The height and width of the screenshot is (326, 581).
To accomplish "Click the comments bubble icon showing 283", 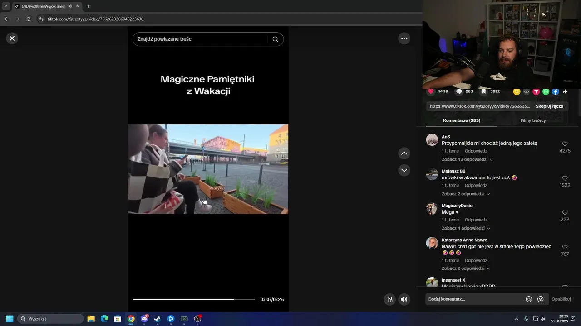I will point(459,91).
